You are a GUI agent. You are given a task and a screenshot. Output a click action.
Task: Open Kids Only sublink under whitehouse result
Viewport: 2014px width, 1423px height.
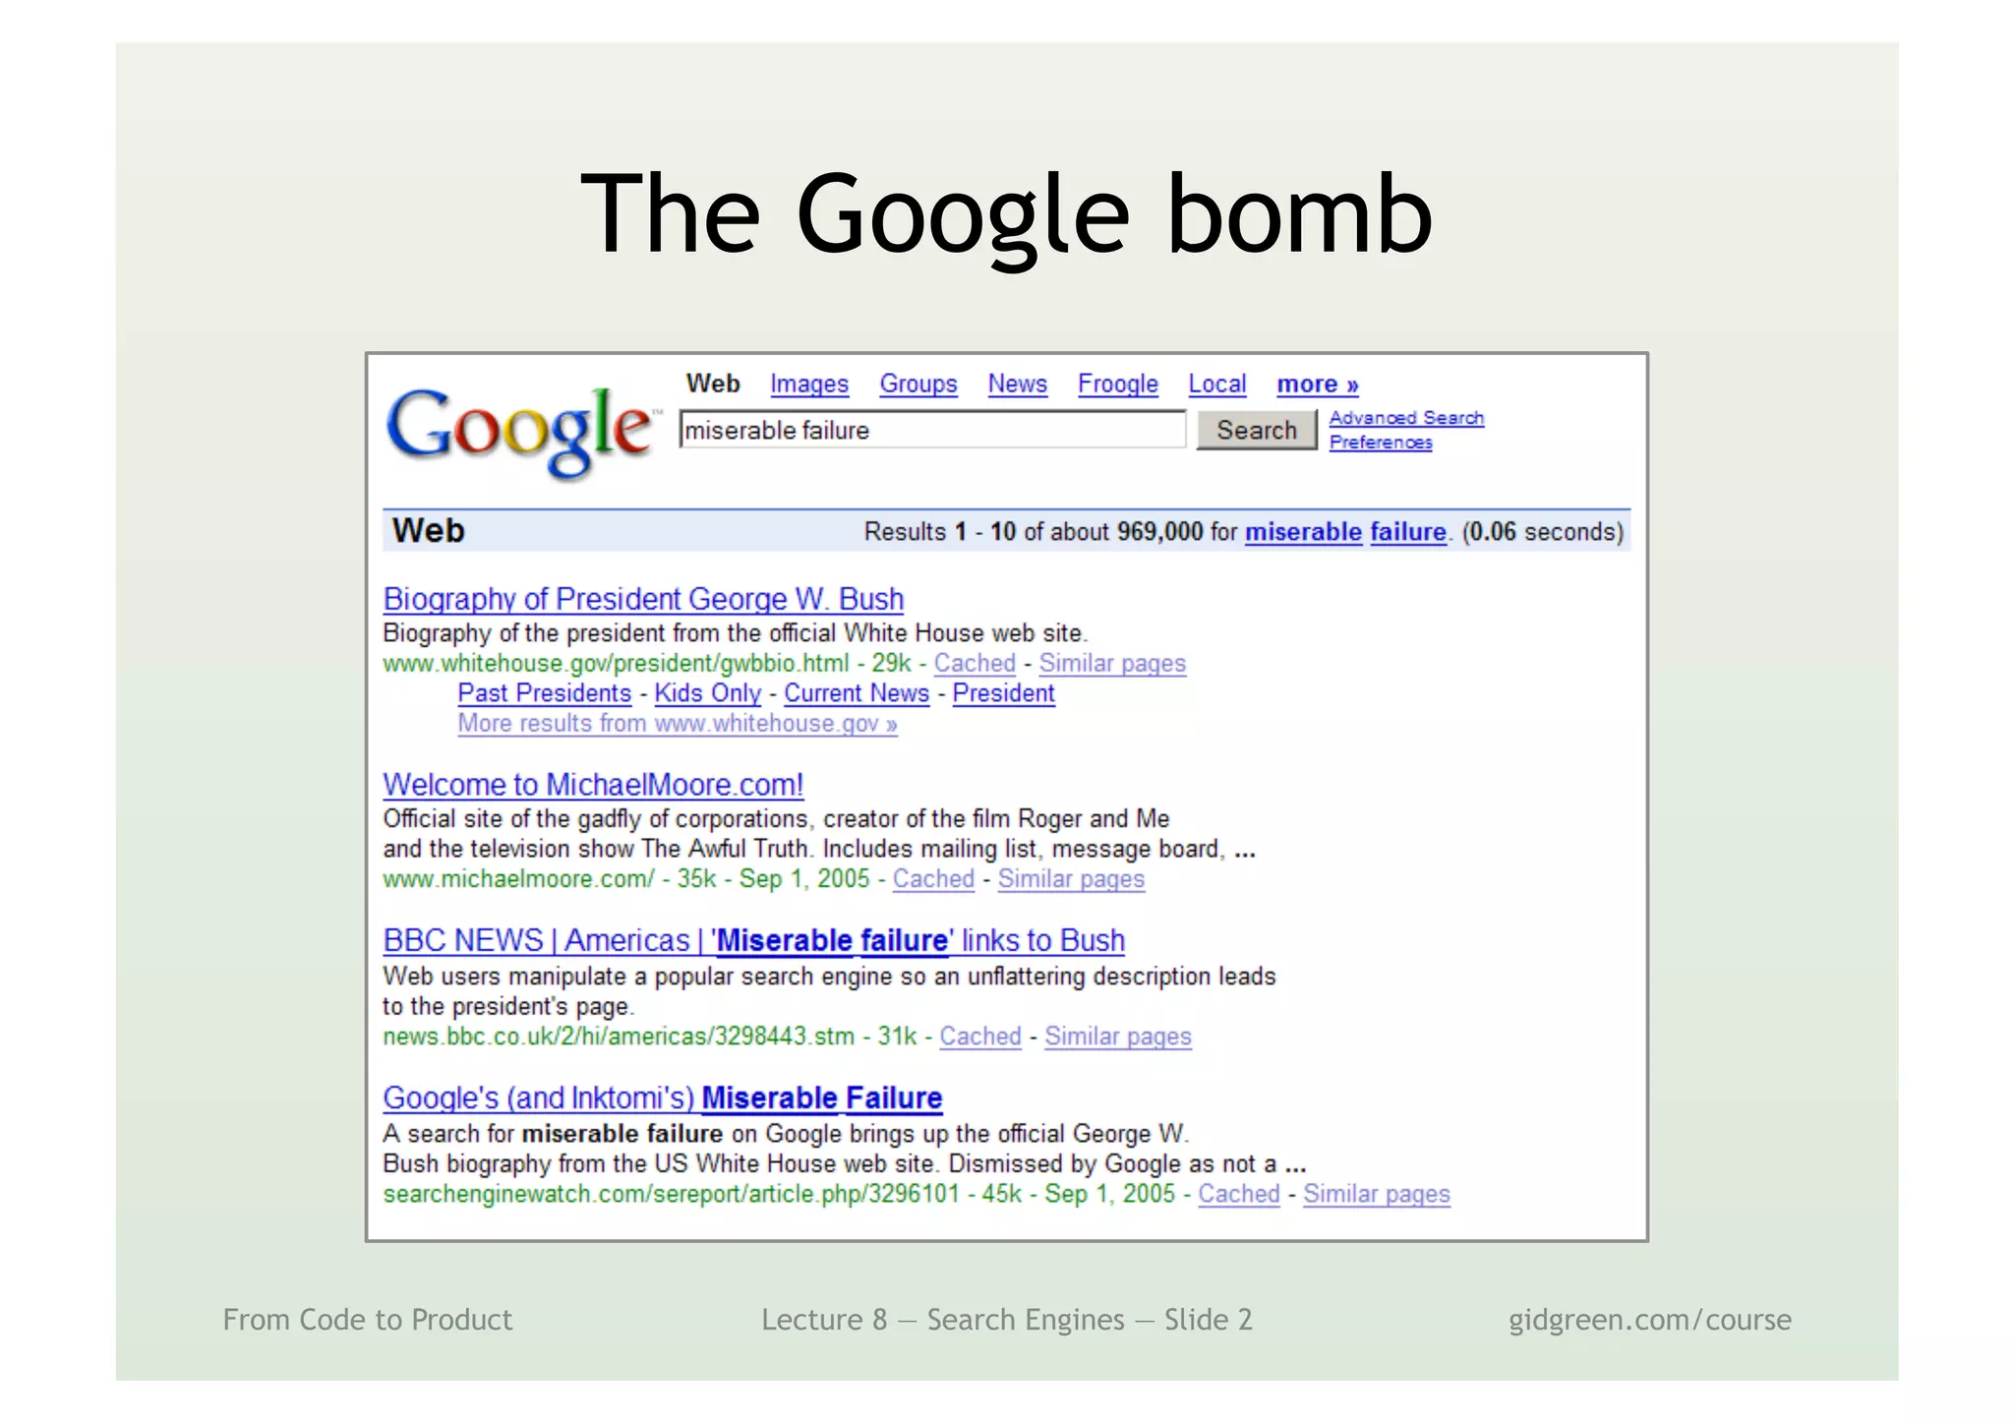tap(707, 693)
